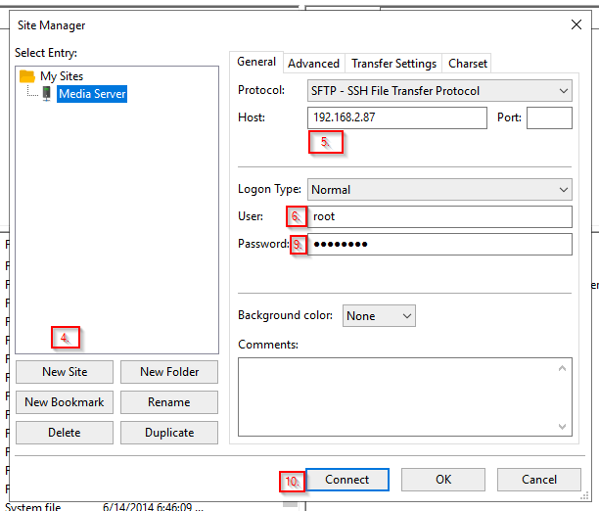Click the Cancel button
599x511 pixels.
539,480
